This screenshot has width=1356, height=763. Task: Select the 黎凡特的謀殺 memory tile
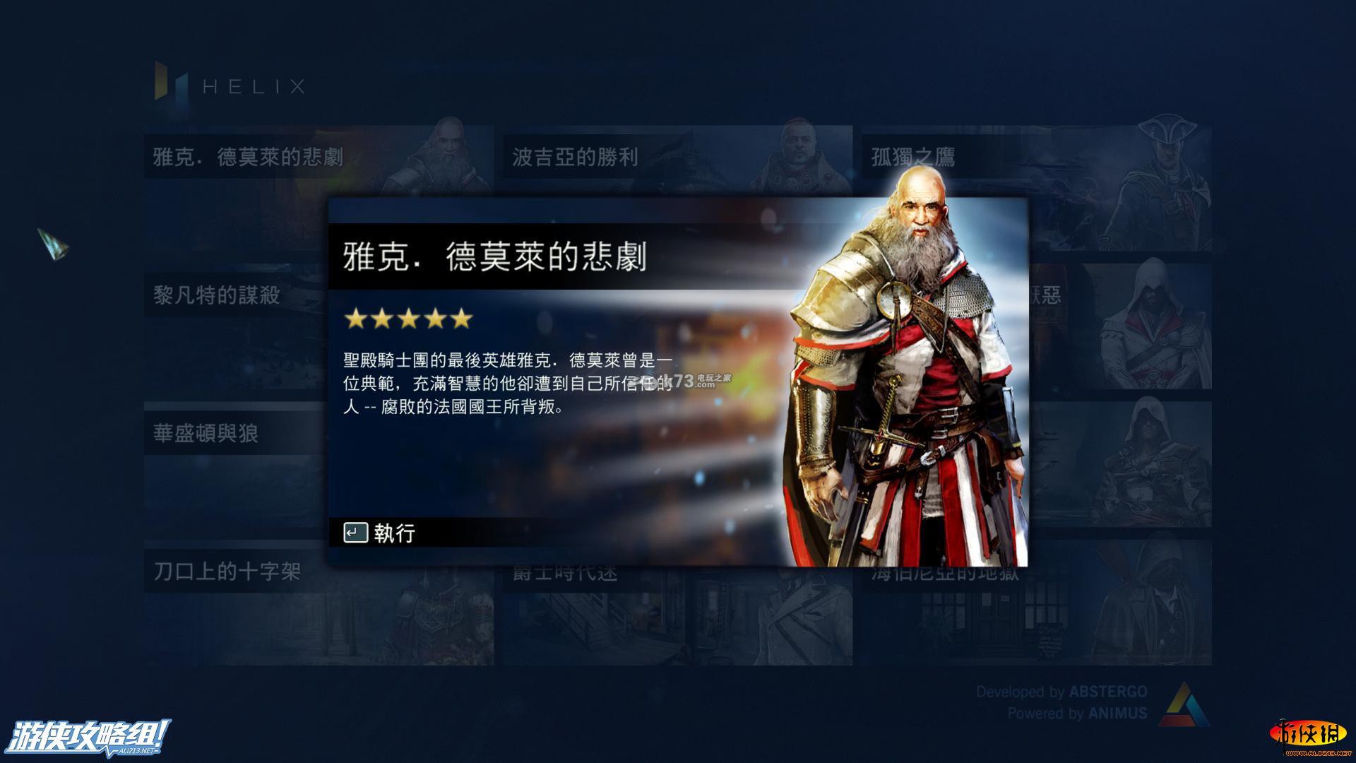pos(235,326)
